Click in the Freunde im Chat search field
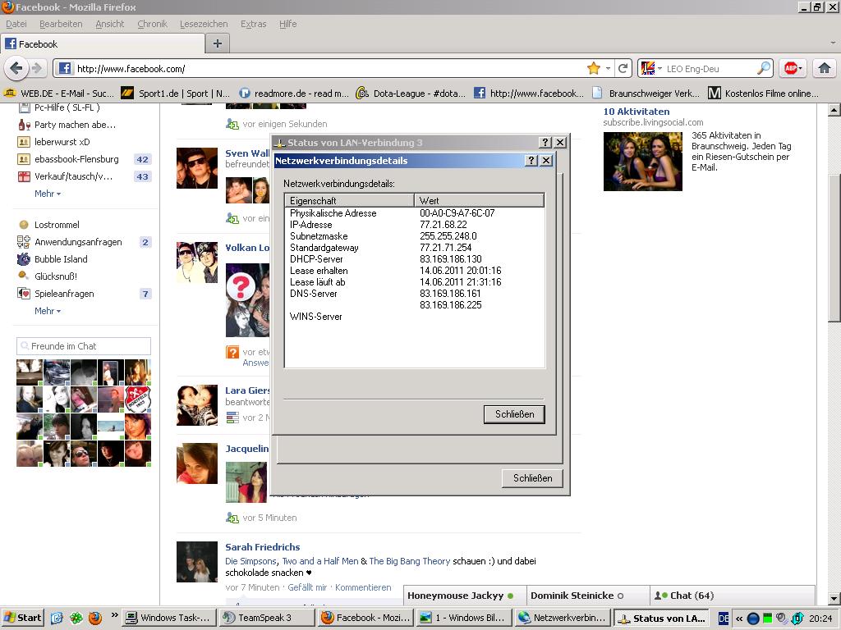This screenshot has width=841, height=630. pyautogui.click(x=84, y=346)
